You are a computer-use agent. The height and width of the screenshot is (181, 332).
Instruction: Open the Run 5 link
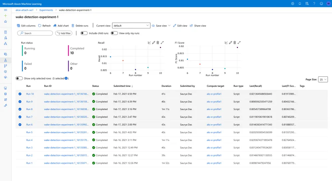pos(30,132)
